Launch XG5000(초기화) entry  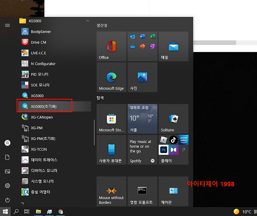[54, 106]
